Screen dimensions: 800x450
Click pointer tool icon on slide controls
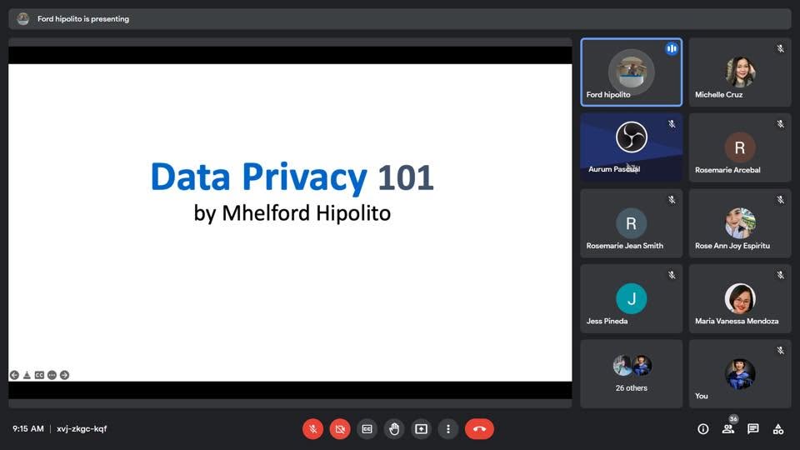[27, 375]
